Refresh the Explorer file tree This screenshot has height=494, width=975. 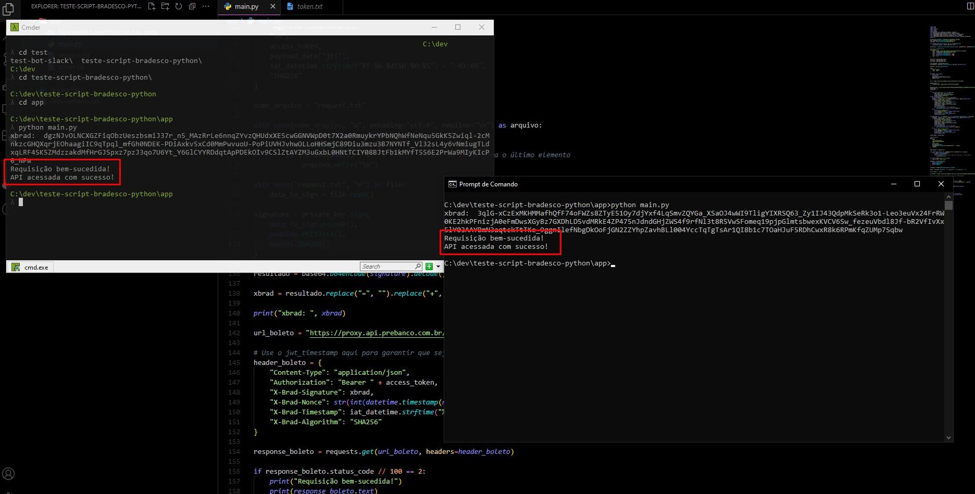click(179, 6)
